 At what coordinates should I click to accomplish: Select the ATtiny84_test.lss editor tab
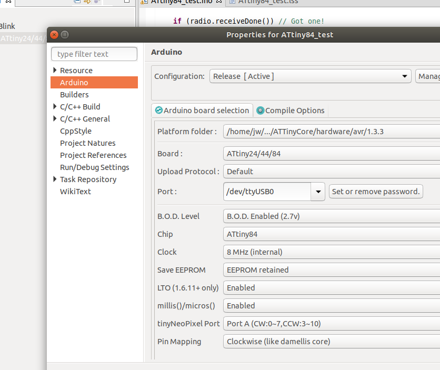pyautogui.click(x=264, y=2)
